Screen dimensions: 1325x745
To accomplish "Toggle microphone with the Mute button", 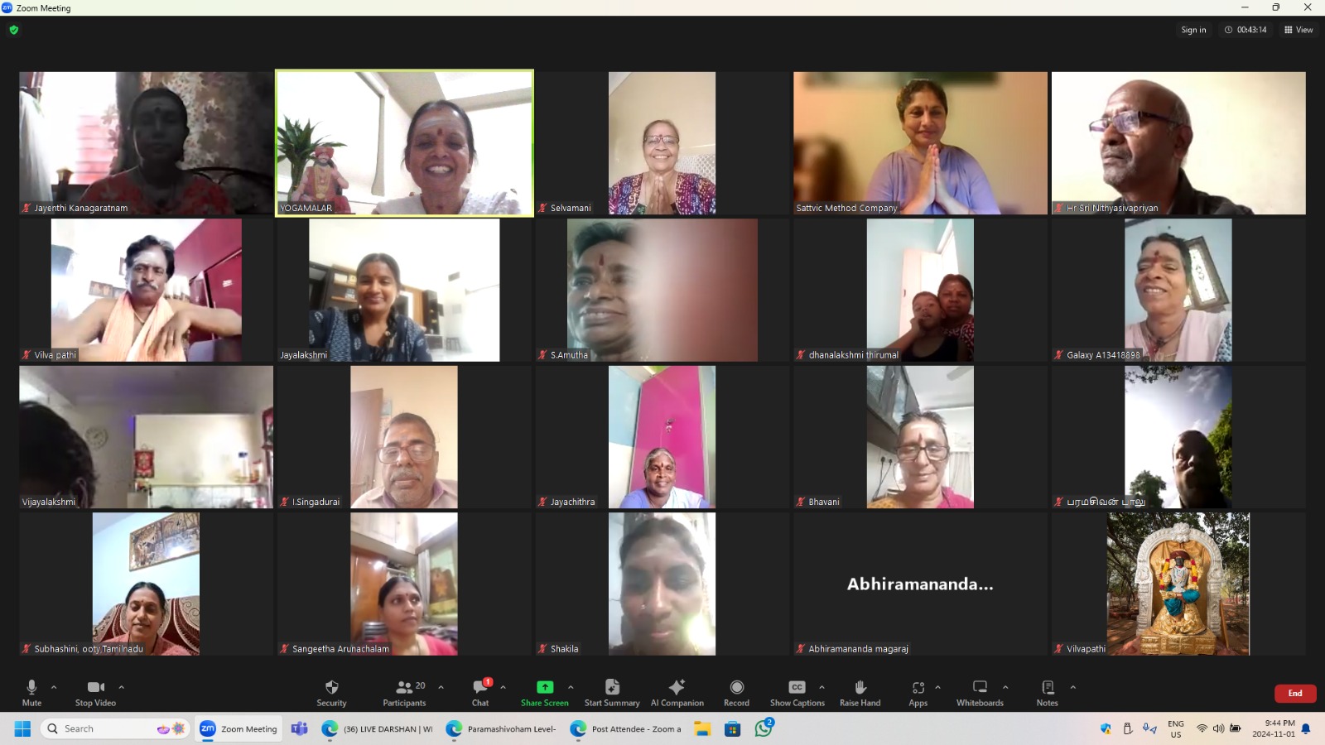I will pyautogui.click(x=31, y=692).
